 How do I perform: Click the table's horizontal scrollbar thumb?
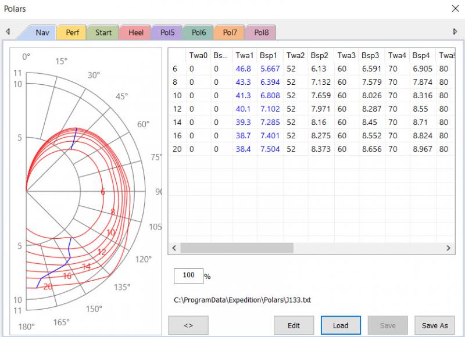tap(237, 248)
